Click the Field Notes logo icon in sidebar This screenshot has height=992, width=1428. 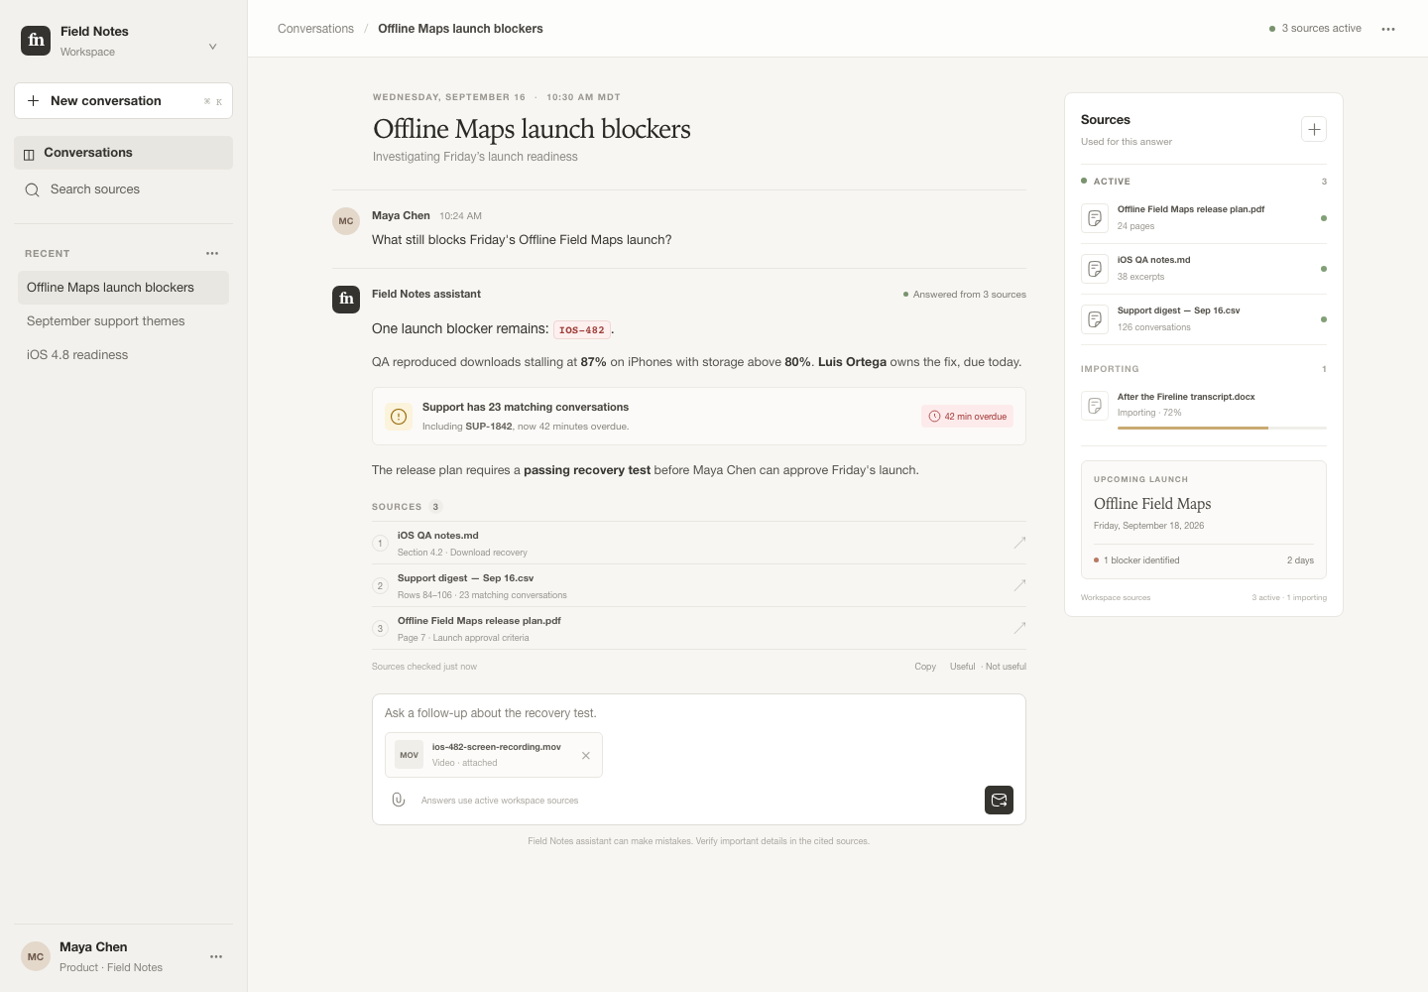click(x=36, y=41)
